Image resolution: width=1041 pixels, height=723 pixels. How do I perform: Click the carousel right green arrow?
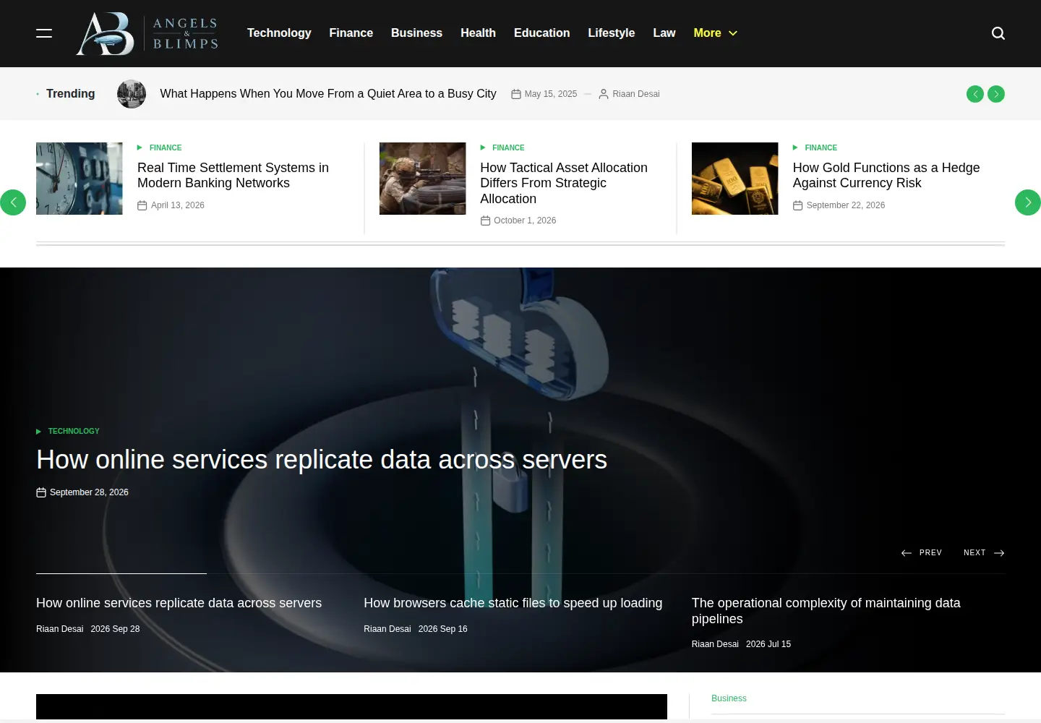[x=1028, y=202]
